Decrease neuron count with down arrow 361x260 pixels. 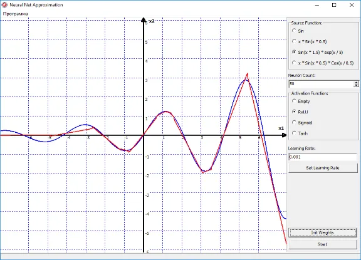point(356,86)
